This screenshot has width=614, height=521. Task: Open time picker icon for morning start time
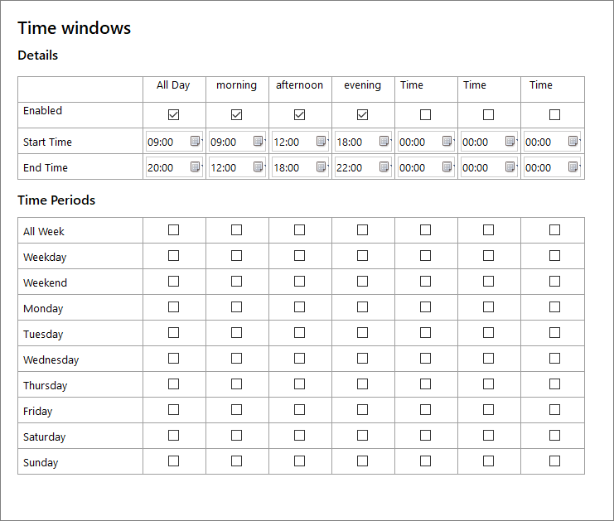pyautogui.click(x=258, y=141)
